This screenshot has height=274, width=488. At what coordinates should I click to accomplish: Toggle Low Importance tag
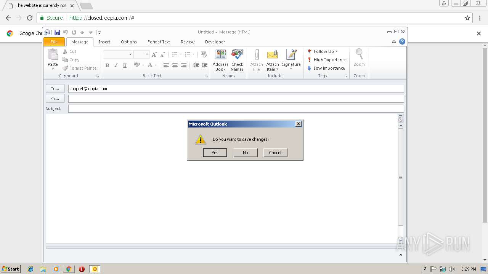coord(326,68)
